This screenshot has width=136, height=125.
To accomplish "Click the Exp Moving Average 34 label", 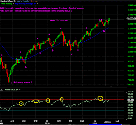I will pos(26,4).
